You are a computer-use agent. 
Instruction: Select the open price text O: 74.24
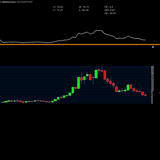coord(58,7)
